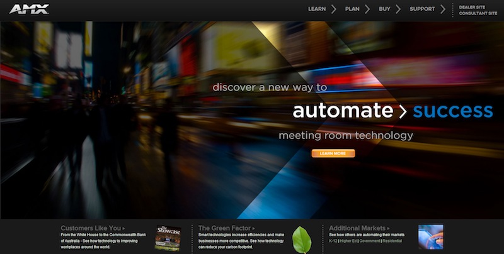Open the Support menu
Screen dimensions: 504x254
coord(422,9)
